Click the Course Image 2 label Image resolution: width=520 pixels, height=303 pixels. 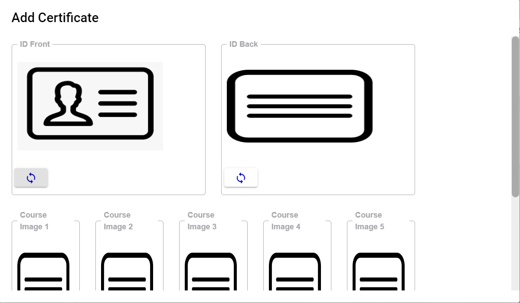pyautogui.click(x=118, y=221)
